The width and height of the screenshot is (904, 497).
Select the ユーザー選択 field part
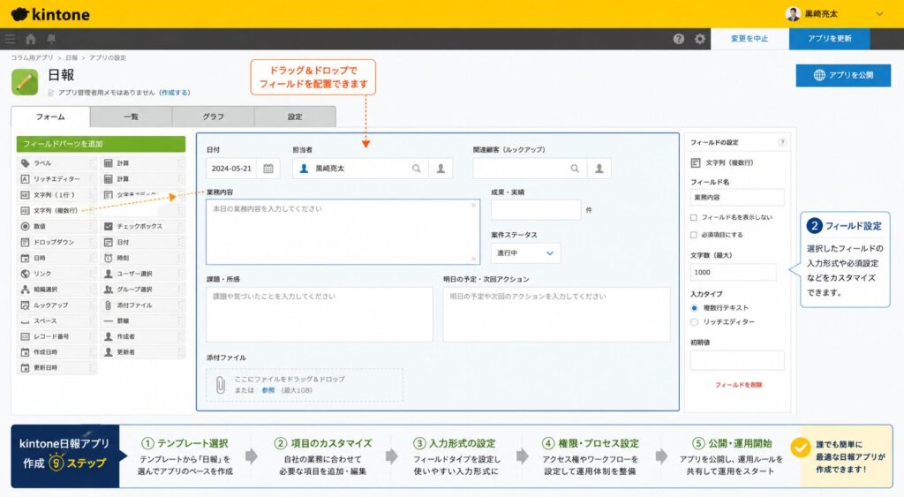(x=142, y=274)
